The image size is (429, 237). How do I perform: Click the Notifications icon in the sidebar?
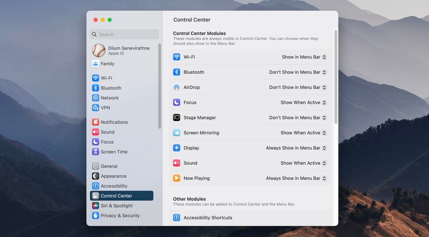pyautogui.click(x=95, y=122)
